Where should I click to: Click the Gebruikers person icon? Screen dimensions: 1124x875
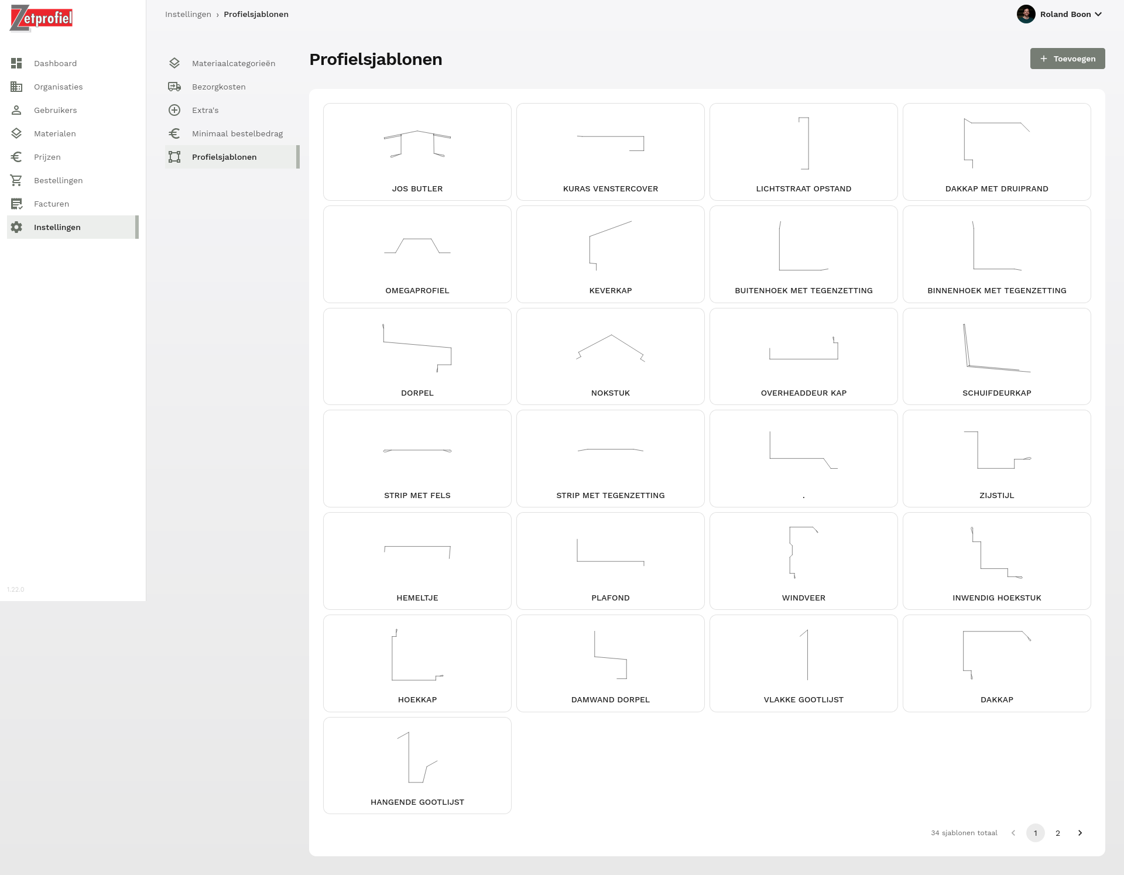click(x=16, y=110)
